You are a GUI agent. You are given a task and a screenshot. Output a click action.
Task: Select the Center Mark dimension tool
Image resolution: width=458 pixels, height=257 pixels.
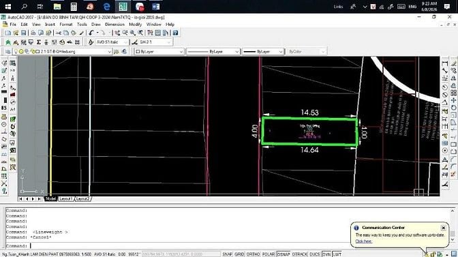click(445, 151)
